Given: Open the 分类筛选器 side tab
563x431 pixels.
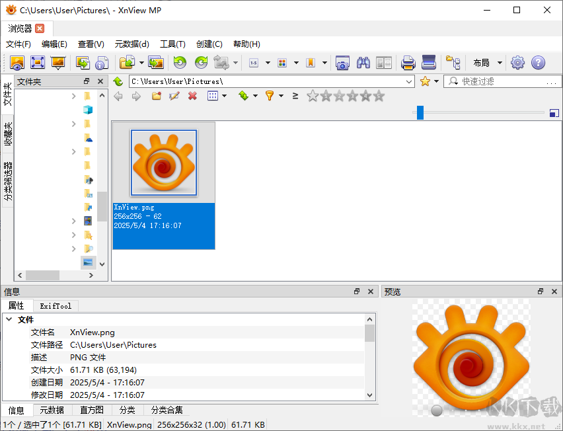Looking at the screenshot, I should tap(8, 181).
